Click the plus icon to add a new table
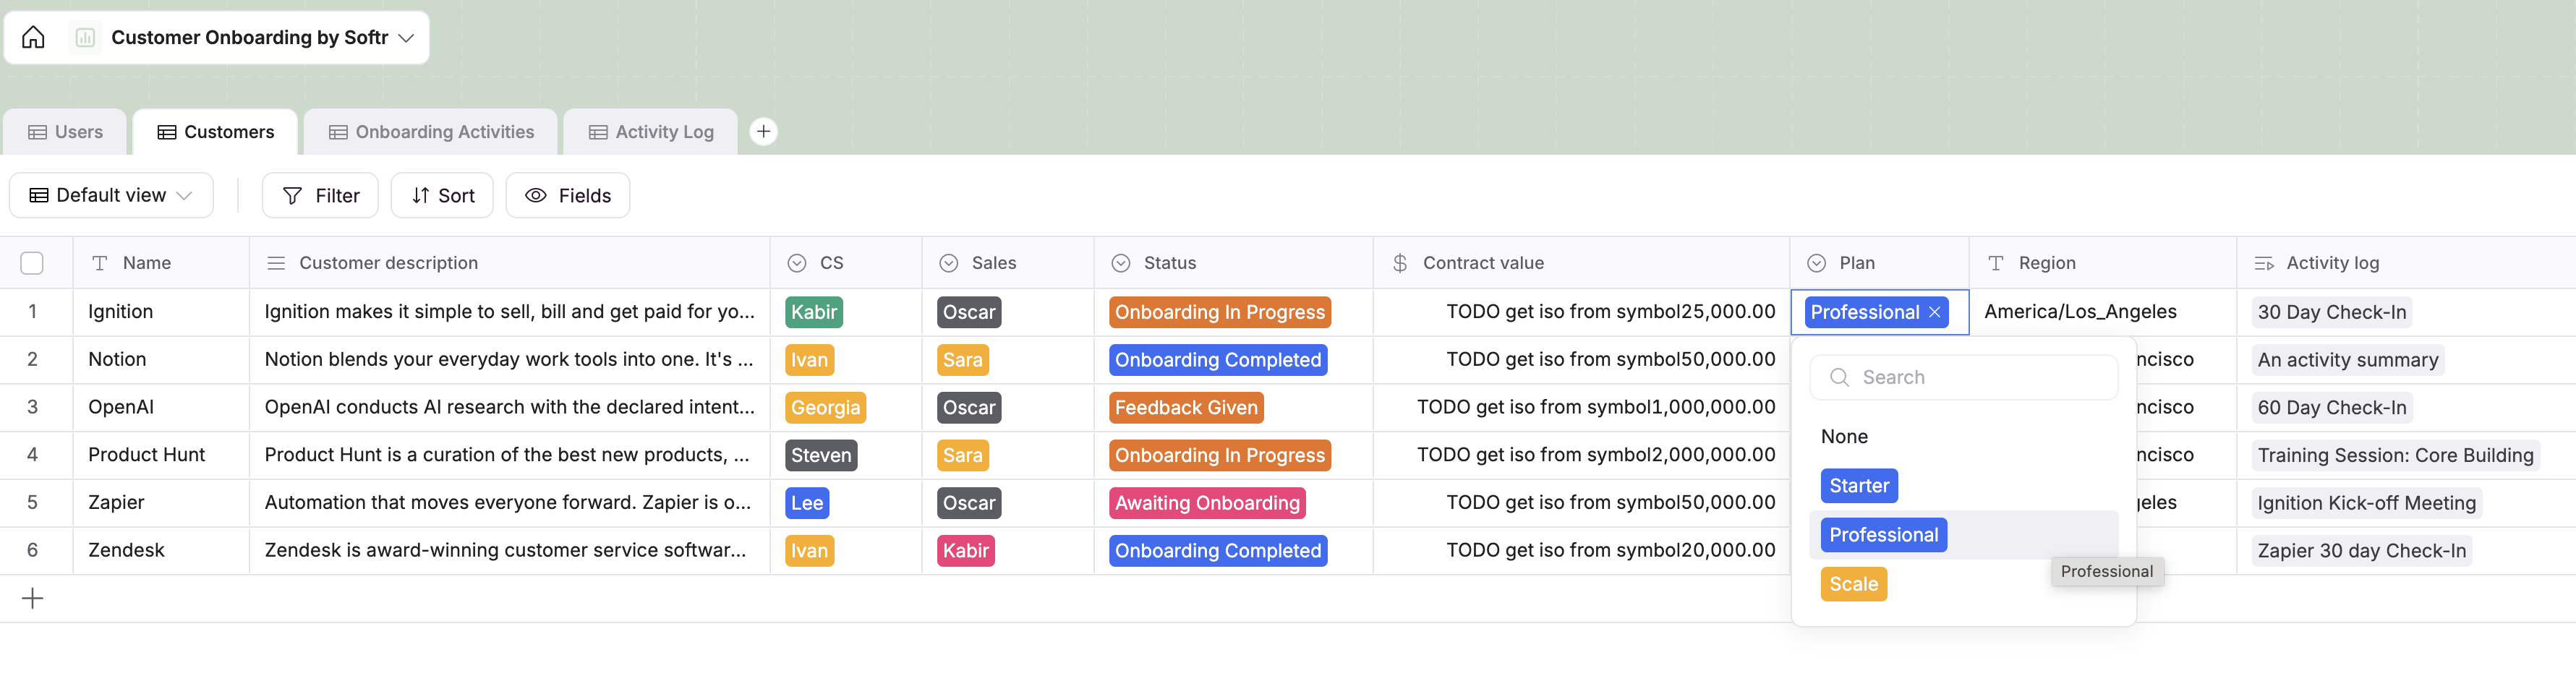This screenshot has height=681, width=2576. click(x=764, y=131)
